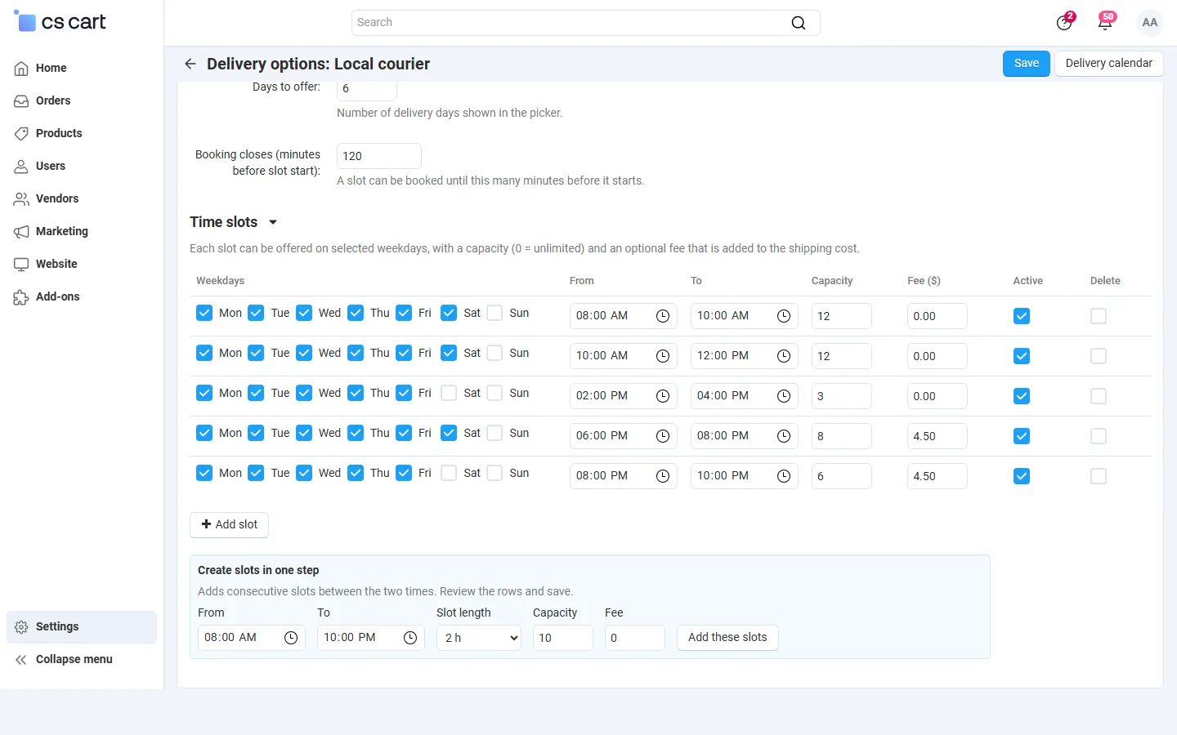Click the Save button

click(1027, 64)
